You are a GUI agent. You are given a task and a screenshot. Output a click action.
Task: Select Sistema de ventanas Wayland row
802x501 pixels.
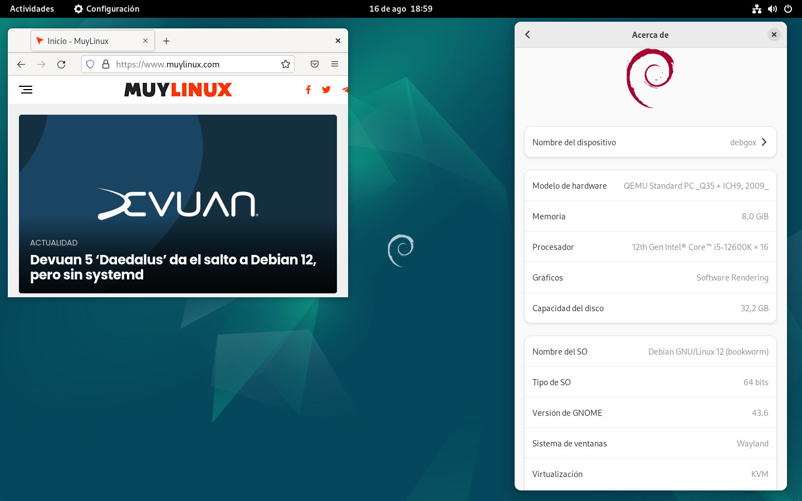651,443
